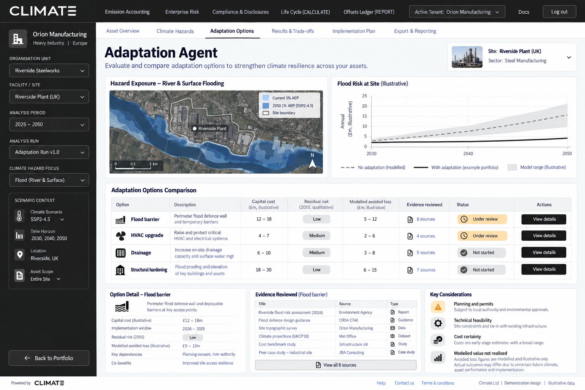Open the Emission Accounting menu
The image size is (585, 390).
(127, 12)
